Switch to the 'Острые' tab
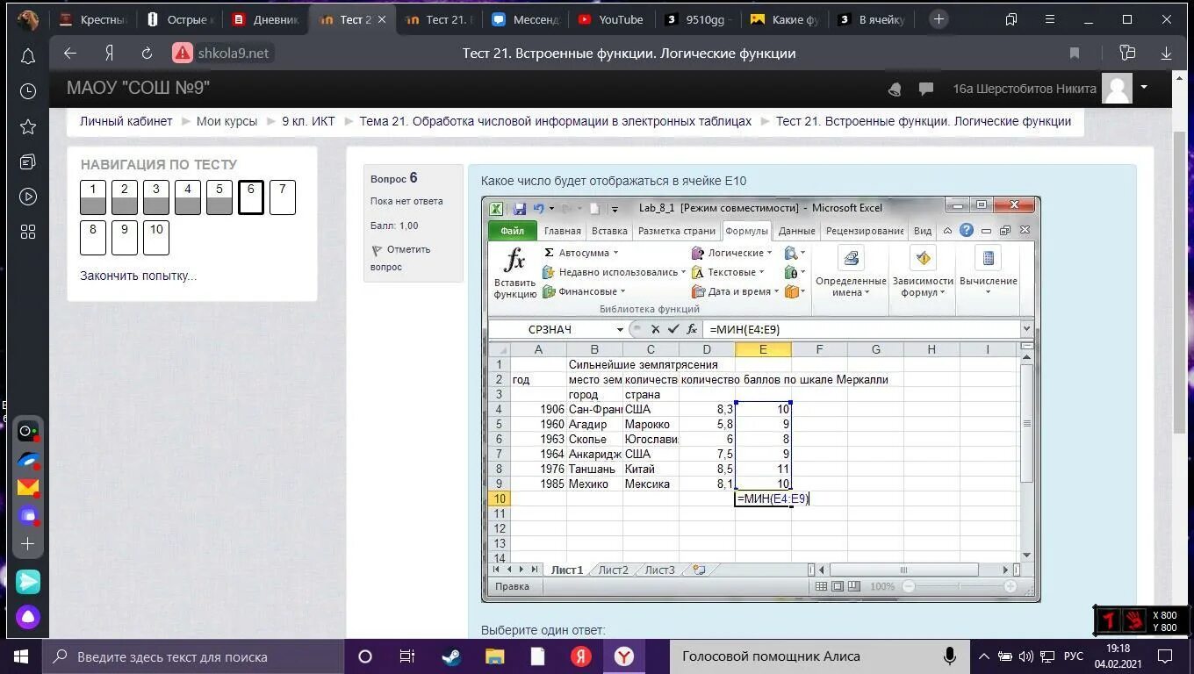This screenshot has width=1194, height=674. pyautogui.click(x=180, y=19)
